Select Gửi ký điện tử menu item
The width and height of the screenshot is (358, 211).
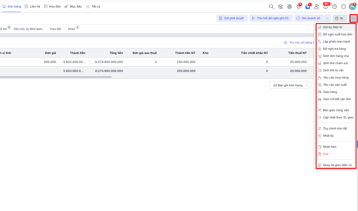click(332, 27)
